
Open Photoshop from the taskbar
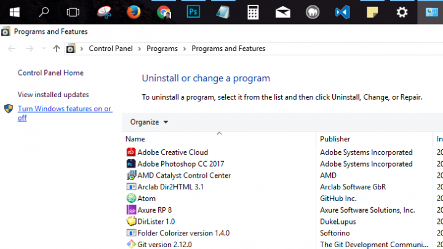[x=193, y=12]
